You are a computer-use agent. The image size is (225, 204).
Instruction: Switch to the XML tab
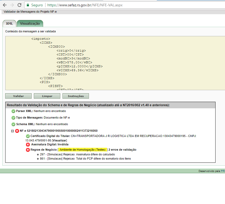click(x=9, y=24)
